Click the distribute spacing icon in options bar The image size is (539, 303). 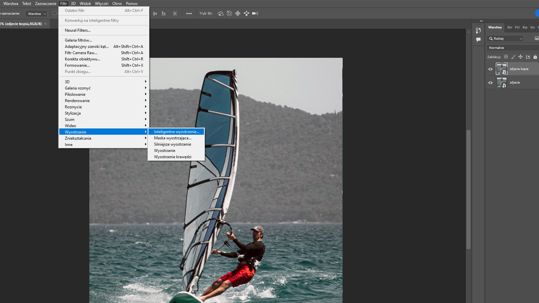175,13
